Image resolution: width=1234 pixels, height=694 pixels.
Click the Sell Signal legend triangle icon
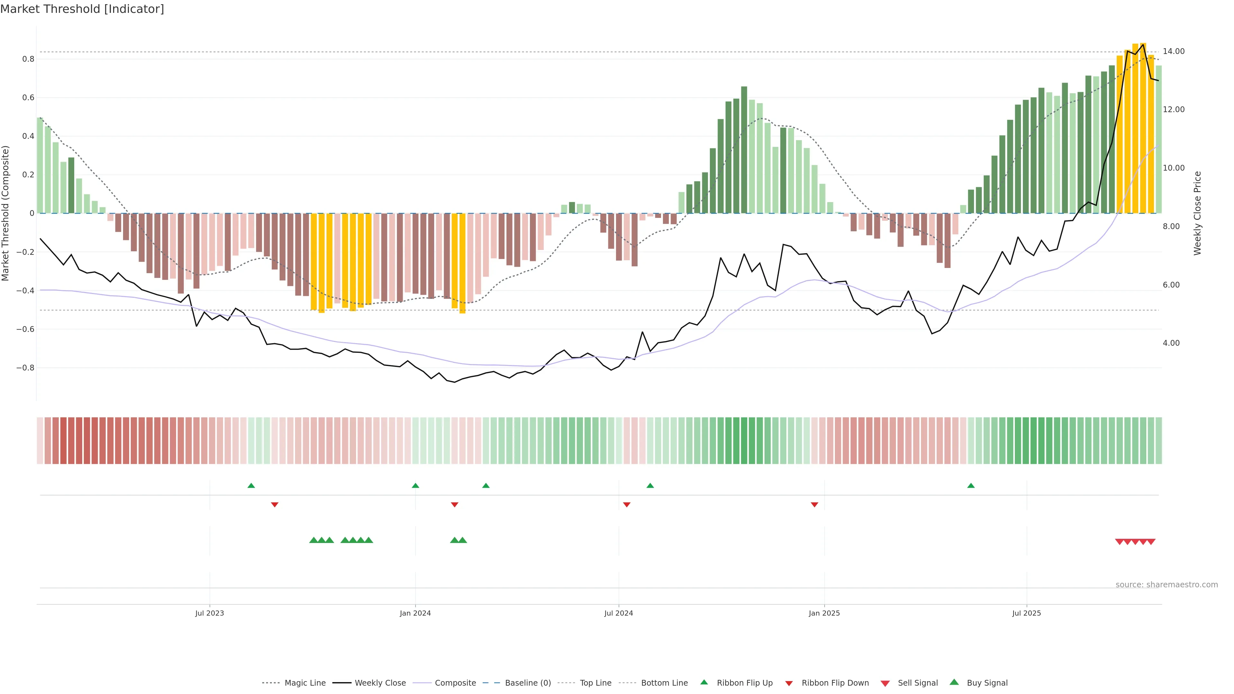coord(885,683)
